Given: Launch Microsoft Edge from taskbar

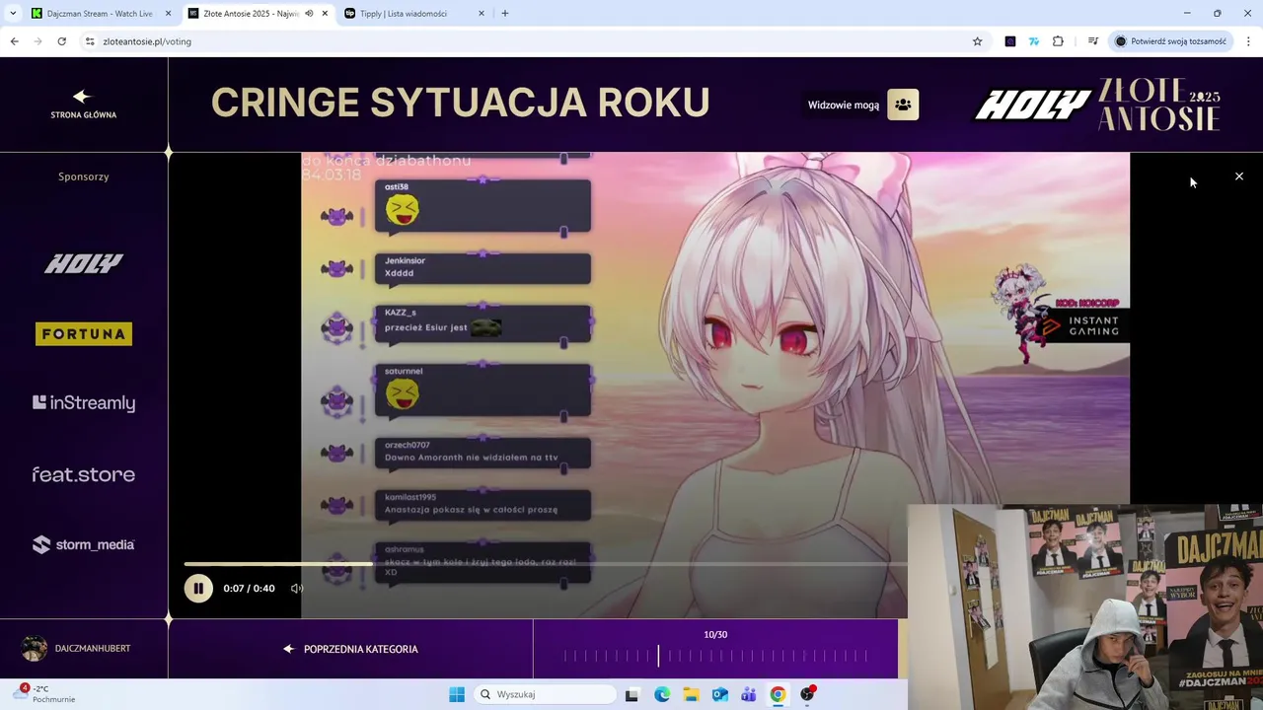Looking at the screenshot, I should tap(662, 694).
